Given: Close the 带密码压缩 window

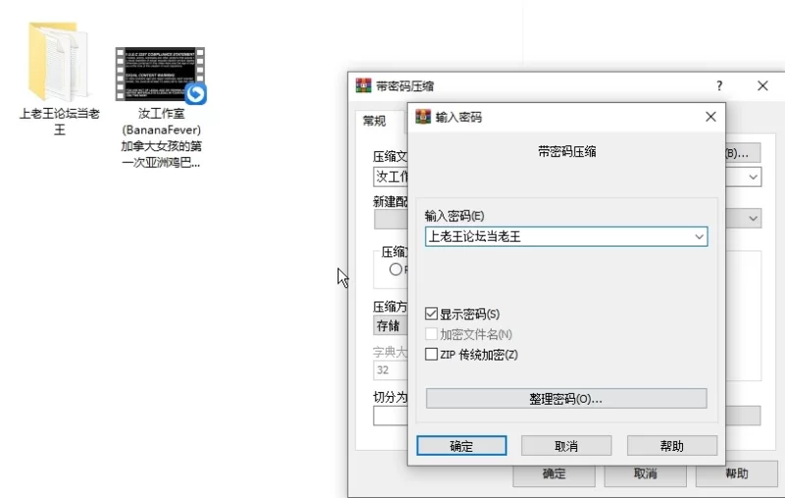Looking at the screenshot, I should pyautogui.click(x=762, y=85).
